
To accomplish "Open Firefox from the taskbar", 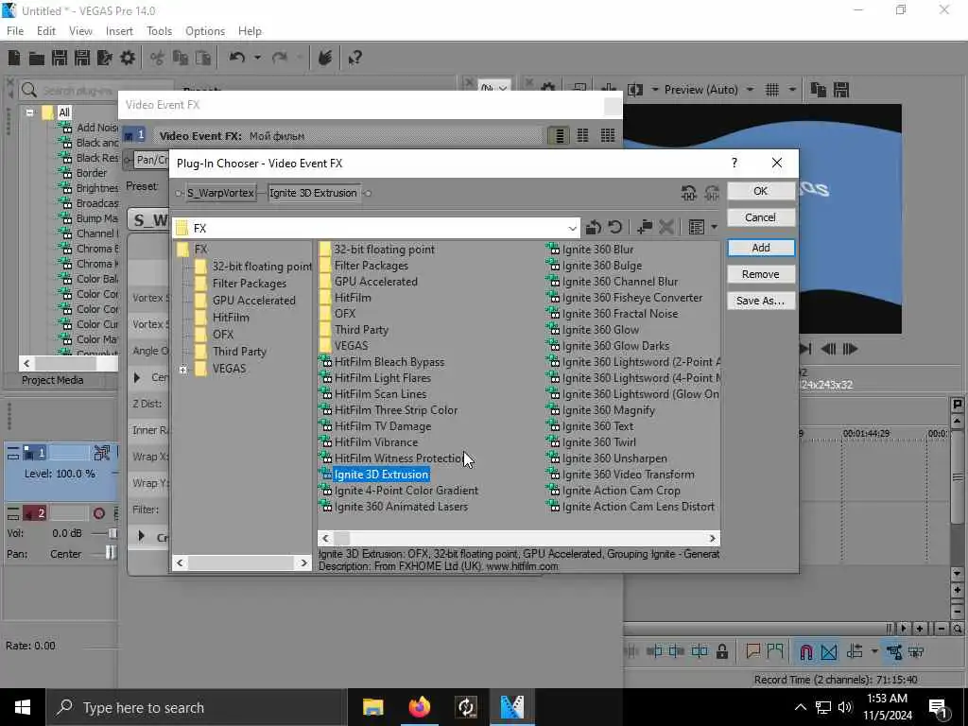I will click(420, 707).
